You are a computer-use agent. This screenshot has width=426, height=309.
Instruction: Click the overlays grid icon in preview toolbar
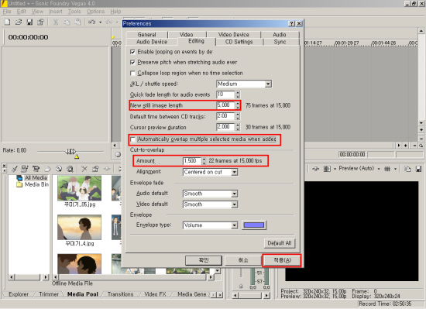(387, 169)
